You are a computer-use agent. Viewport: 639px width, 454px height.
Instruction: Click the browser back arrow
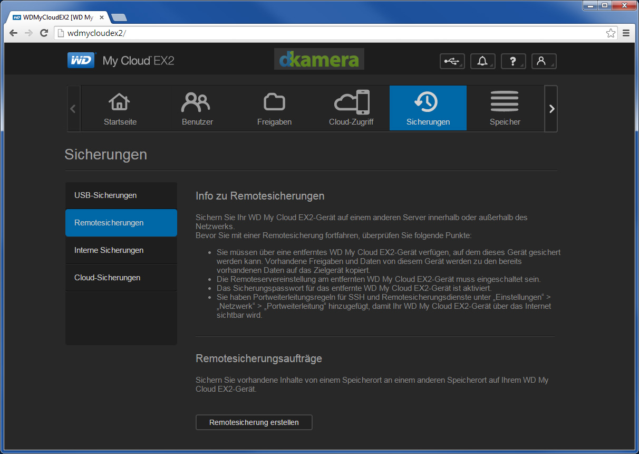click(x=14, y=33)
